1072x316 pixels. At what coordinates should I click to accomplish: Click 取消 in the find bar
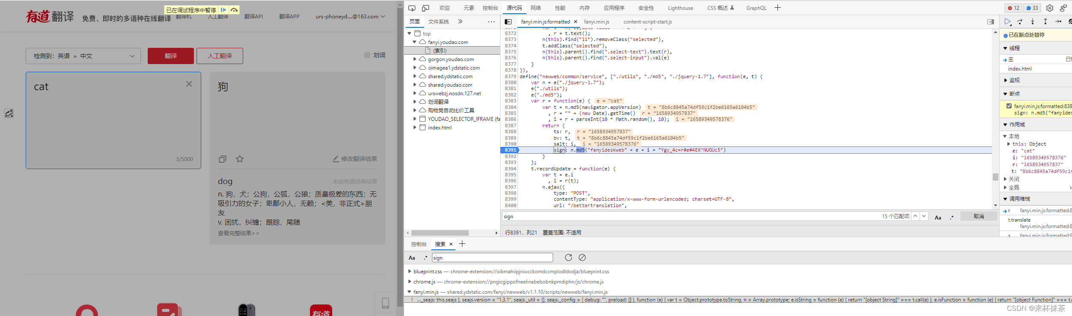(979, 217)
